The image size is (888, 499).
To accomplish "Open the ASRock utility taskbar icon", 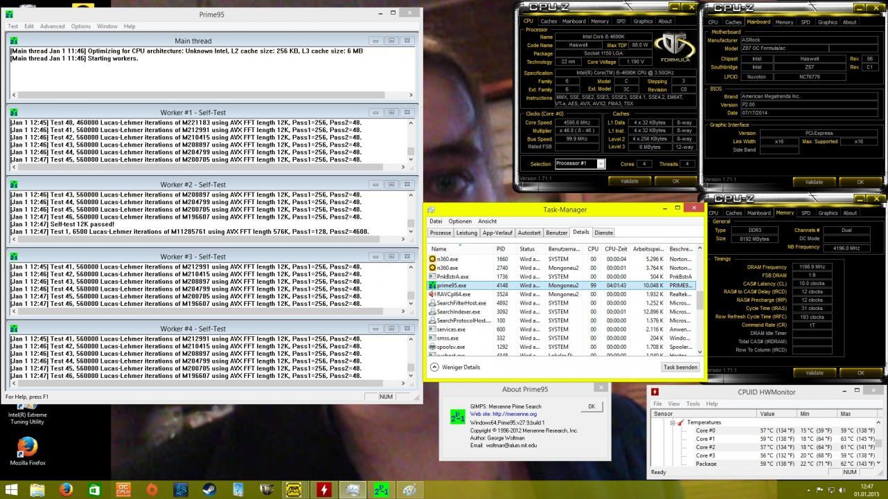I will pos(295,490).
